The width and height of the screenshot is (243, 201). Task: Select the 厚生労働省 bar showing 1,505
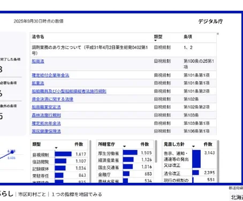[130, 152]
